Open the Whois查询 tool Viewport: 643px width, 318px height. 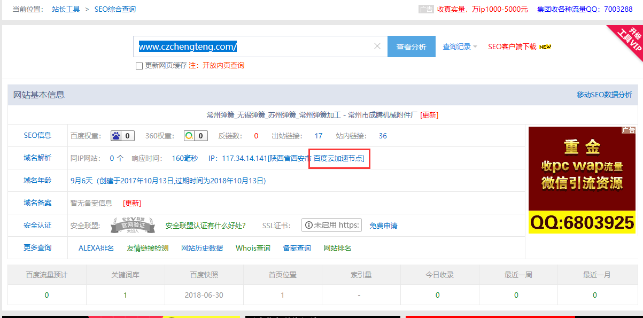pos(252,248)
